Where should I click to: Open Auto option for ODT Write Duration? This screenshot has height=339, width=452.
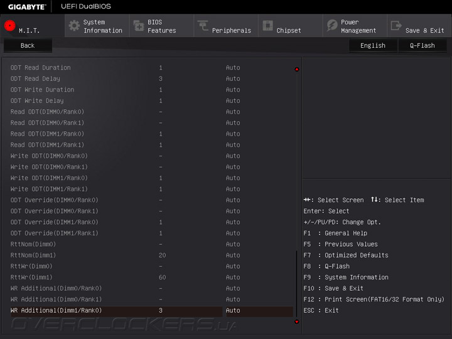[233, 90]
